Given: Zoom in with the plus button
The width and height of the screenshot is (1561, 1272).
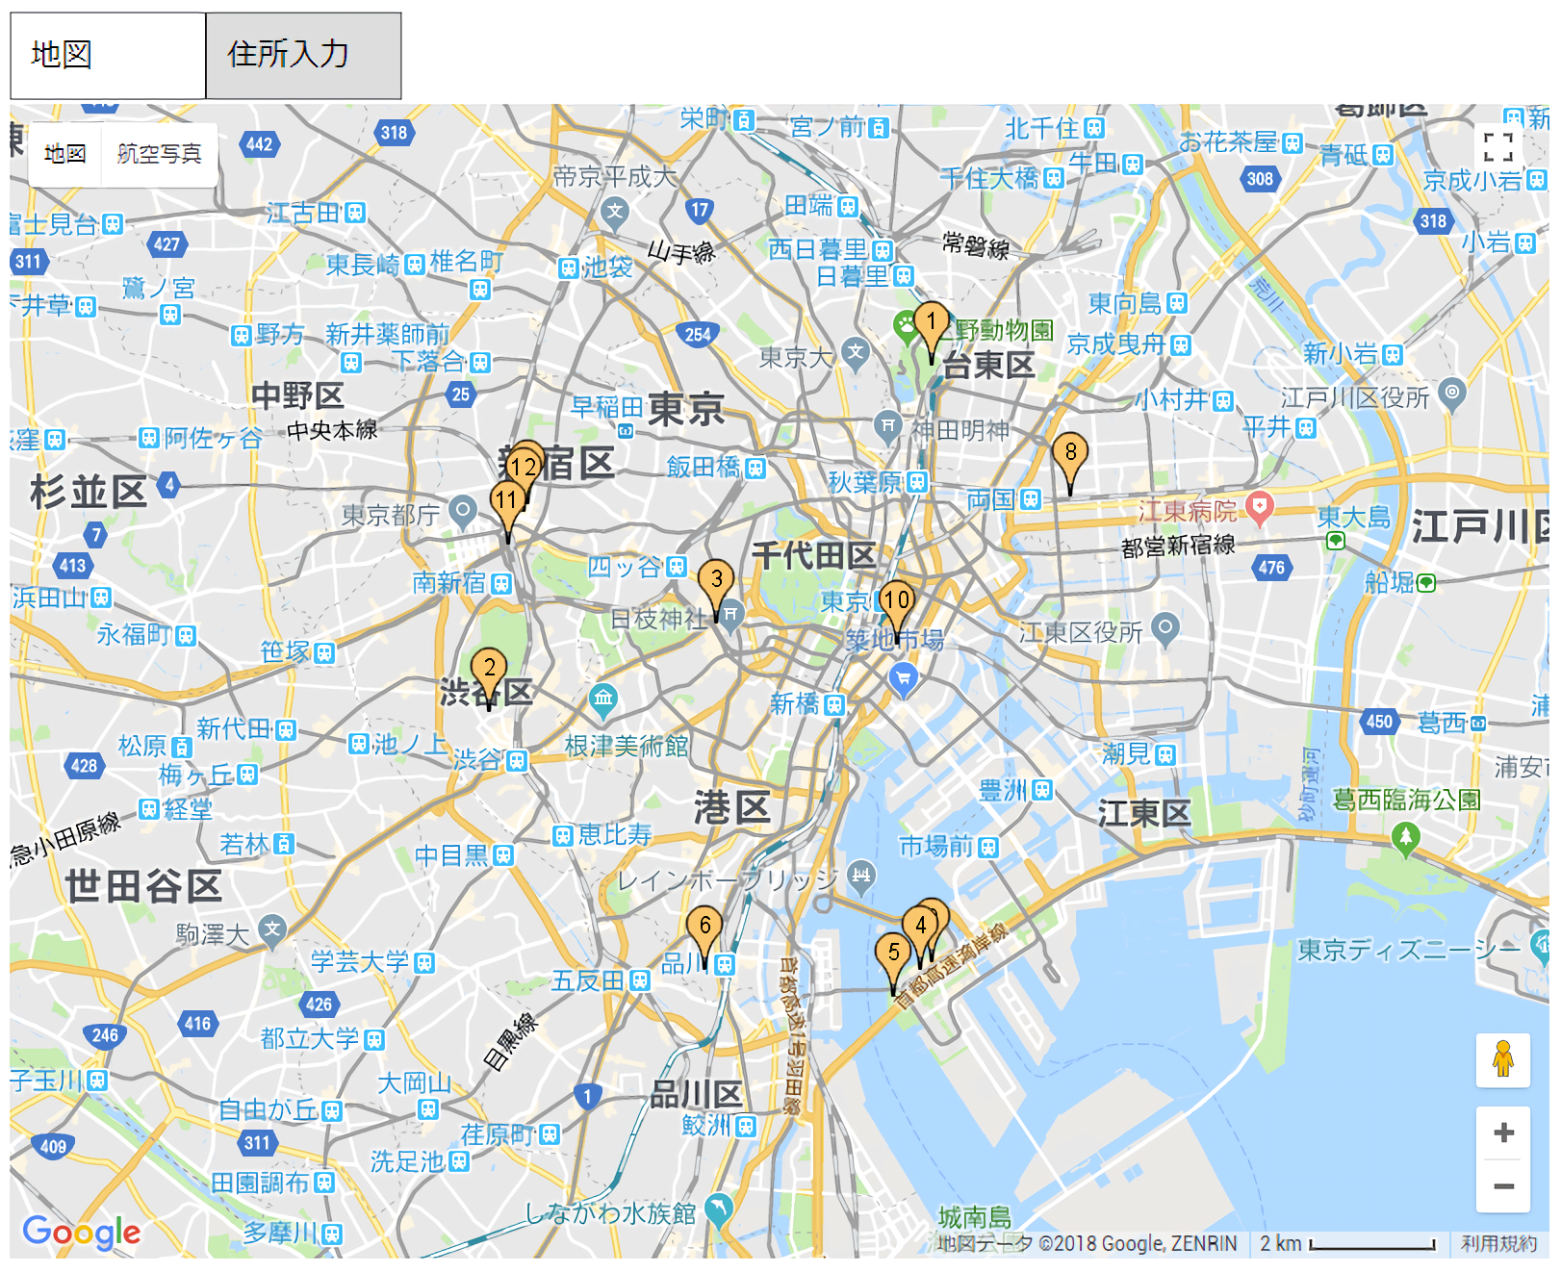Looking at the screenshot, I should [x=1503, y=1132].
